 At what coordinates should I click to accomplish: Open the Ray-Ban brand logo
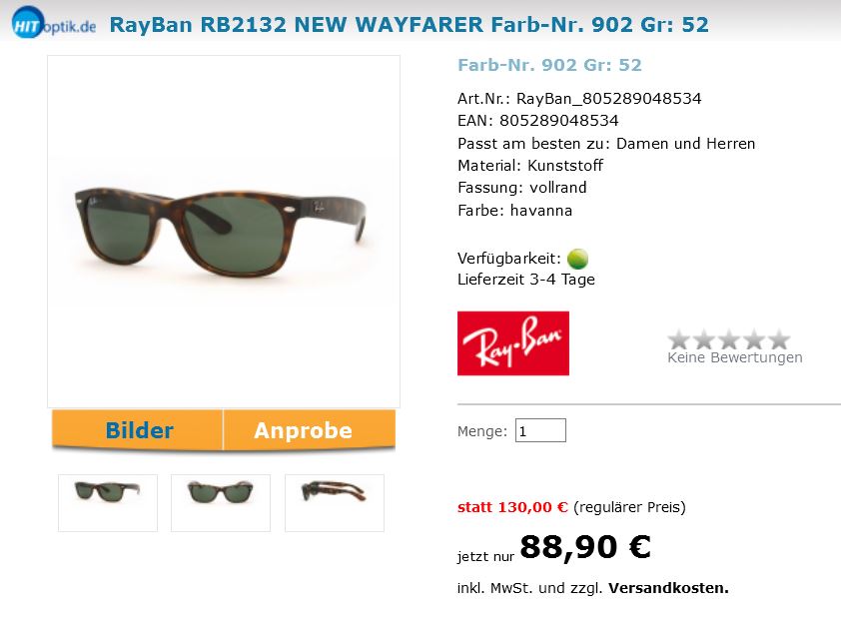512,343
